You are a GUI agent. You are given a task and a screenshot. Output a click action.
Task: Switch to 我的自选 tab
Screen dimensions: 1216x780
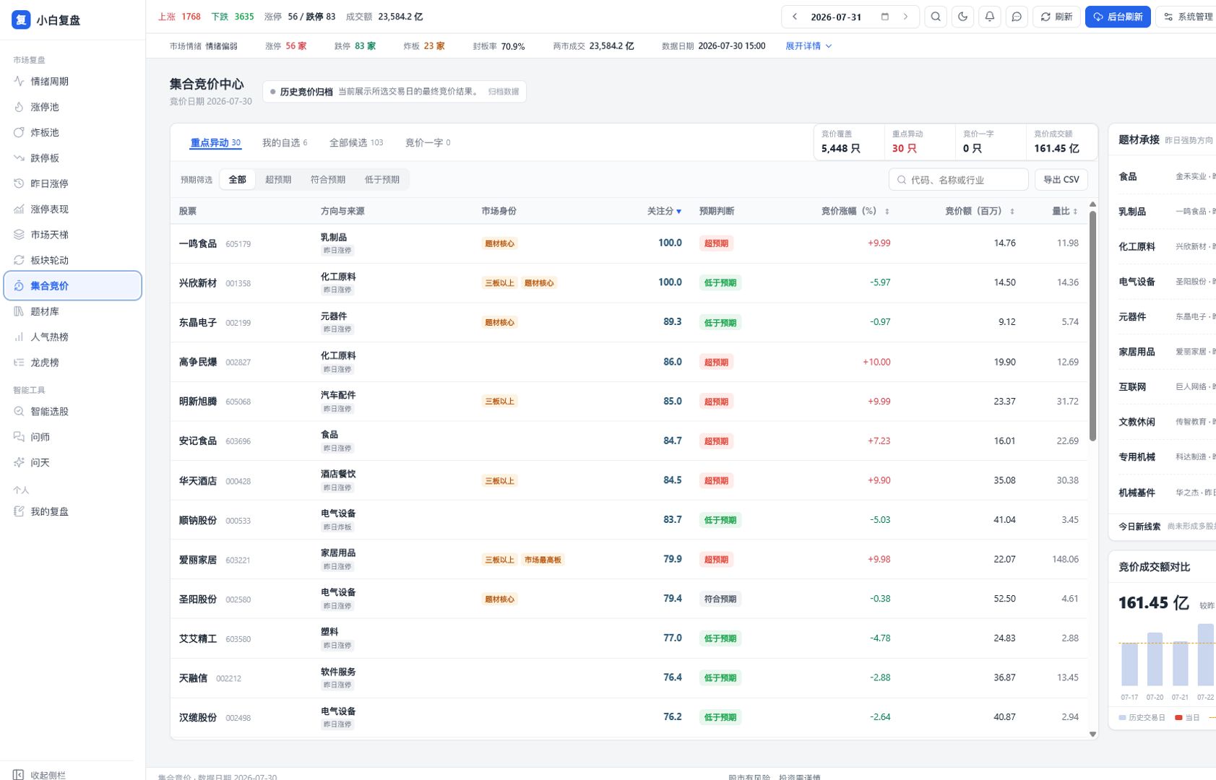click(284, 142)
